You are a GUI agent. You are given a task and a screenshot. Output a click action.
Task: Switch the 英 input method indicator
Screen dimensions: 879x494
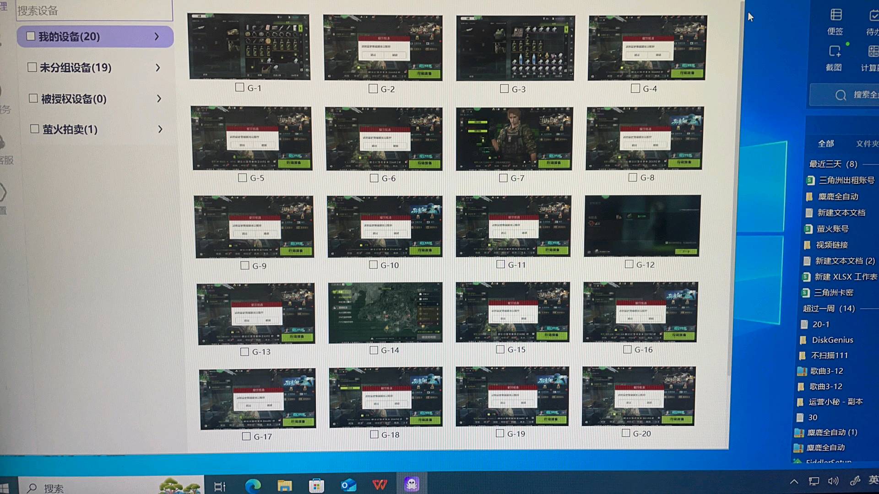874,479
